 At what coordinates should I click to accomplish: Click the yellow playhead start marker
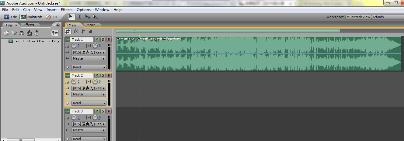coord(140,35)
